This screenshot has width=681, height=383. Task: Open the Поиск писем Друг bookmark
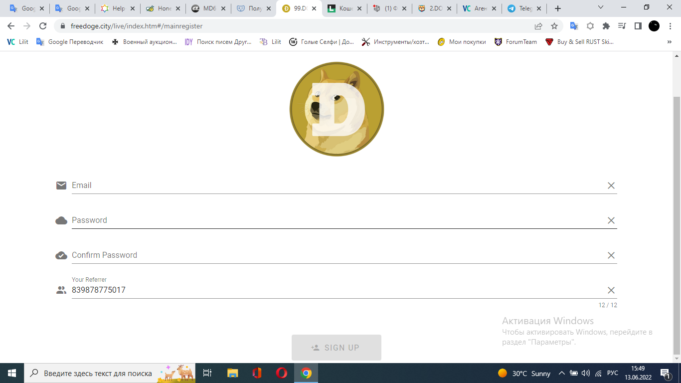pyautogui.click(x=218, y=42)
